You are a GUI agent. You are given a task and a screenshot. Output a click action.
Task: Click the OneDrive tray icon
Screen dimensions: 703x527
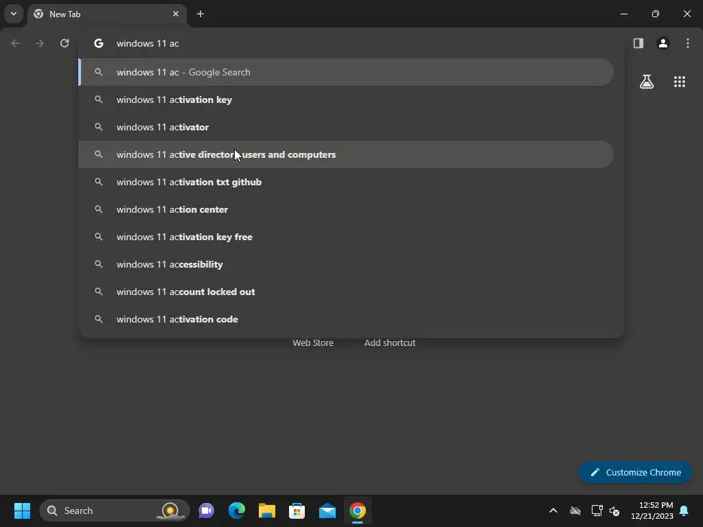(575, 511)
